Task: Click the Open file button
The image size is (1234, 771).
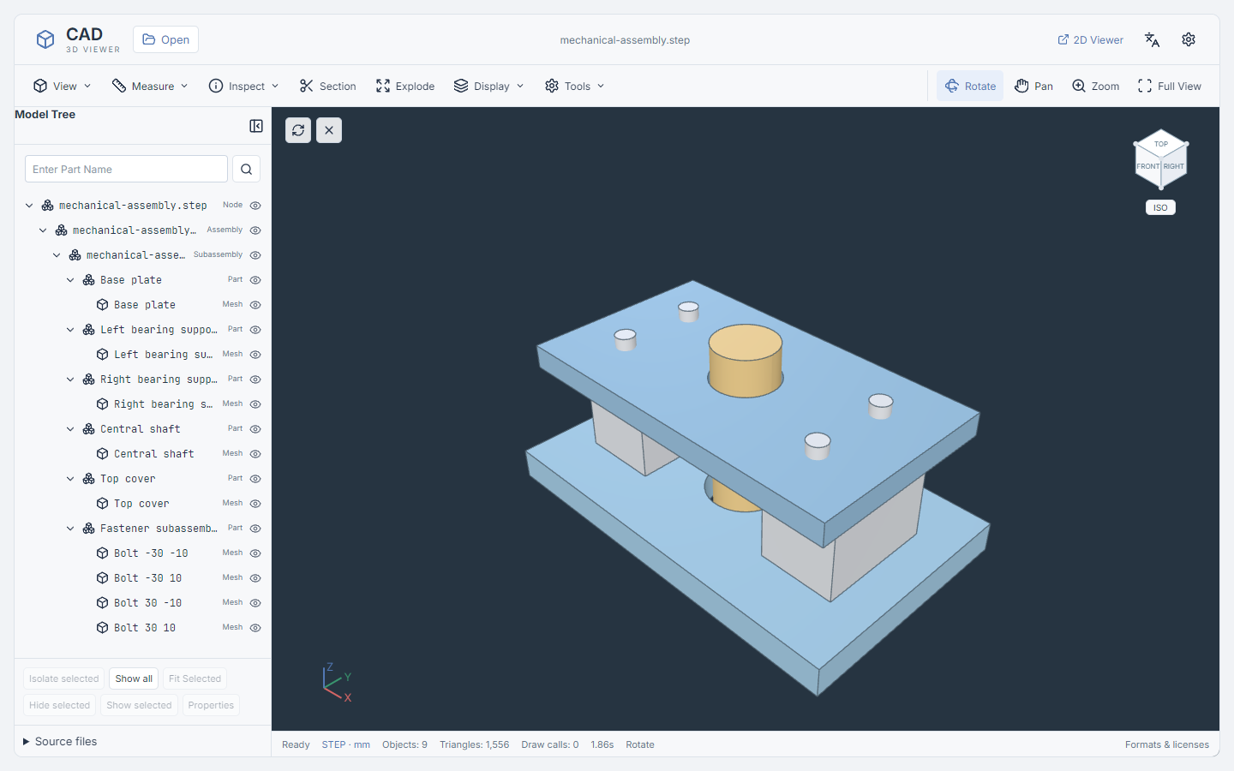Action: click(x=165, y=39)
